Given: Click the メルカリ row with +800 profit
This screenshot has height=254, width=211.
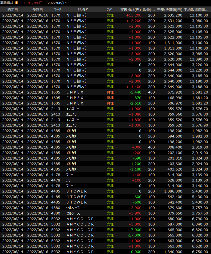Looking at the screenshot, I should pos(105,147).
